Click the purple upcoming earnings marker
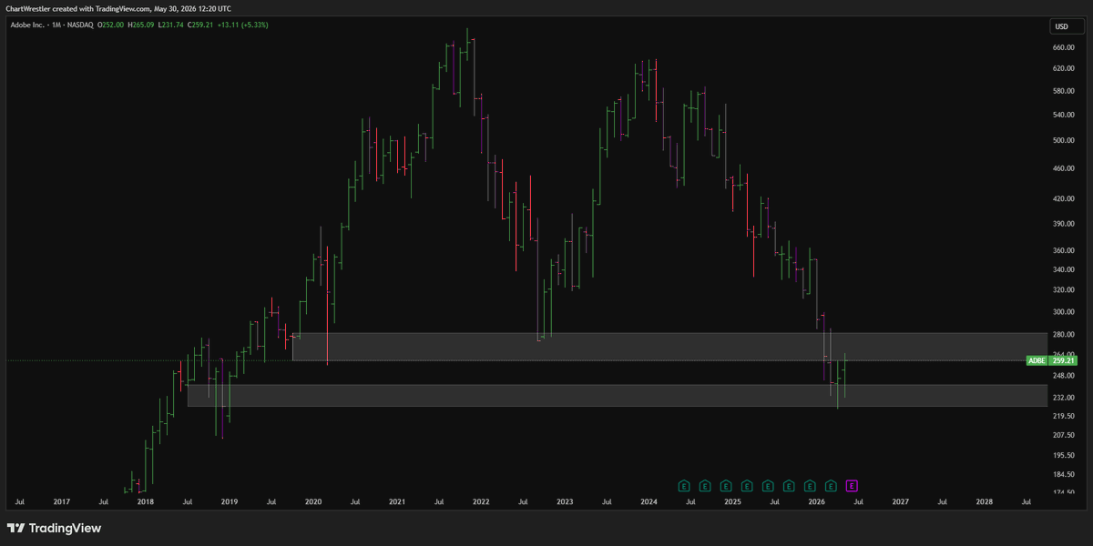The height and width of the screenshot is (546, 1093). coord(853,485)
